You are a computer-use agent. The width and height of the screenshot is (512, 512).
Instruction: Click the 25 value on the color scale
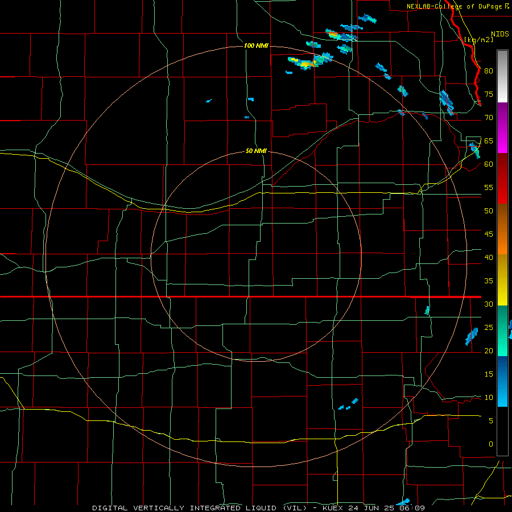tap(489, 327)
